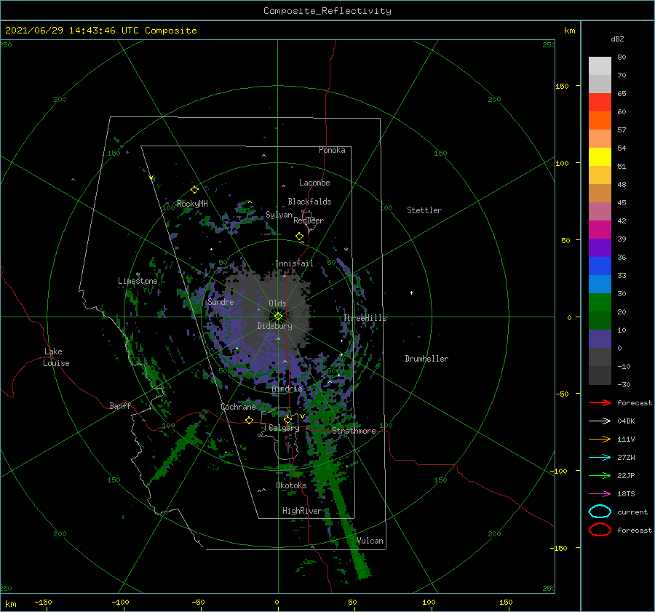Click the cyan current ellipse icon

(x=600, y=512)
